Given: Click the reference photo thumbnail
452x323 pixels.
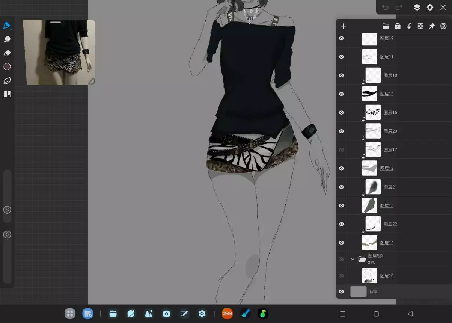Looking at the screenshot, I should tap(59, 53).
